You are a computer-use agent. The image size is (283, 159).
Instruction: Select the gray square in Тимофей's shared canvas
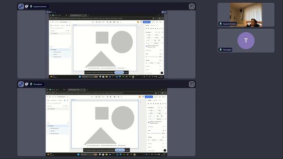pyautogui.click(x=102, y=113)
